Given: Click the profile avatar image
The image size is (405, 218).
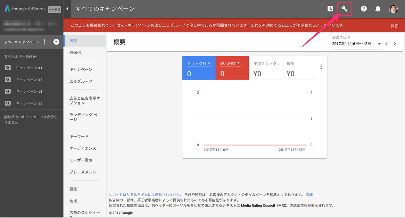Looking at the screenshot, I should click(393, 9).
